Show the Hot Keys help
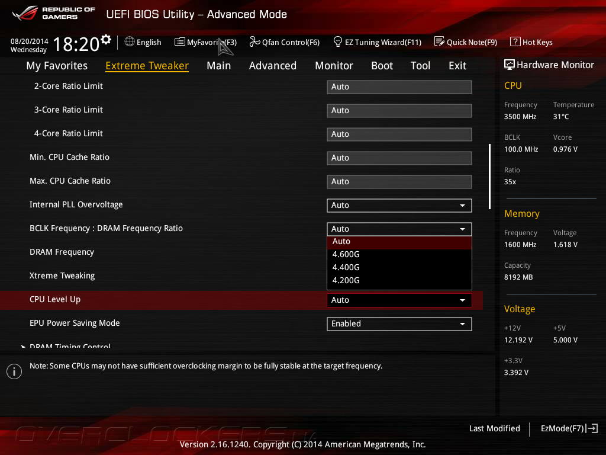606x455 pixels. pyautogui.click(x=531, y=42)
